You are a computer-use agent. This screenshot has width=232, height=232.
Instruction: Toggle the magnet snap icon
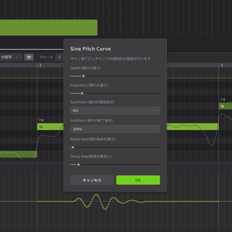pos(29,57)
